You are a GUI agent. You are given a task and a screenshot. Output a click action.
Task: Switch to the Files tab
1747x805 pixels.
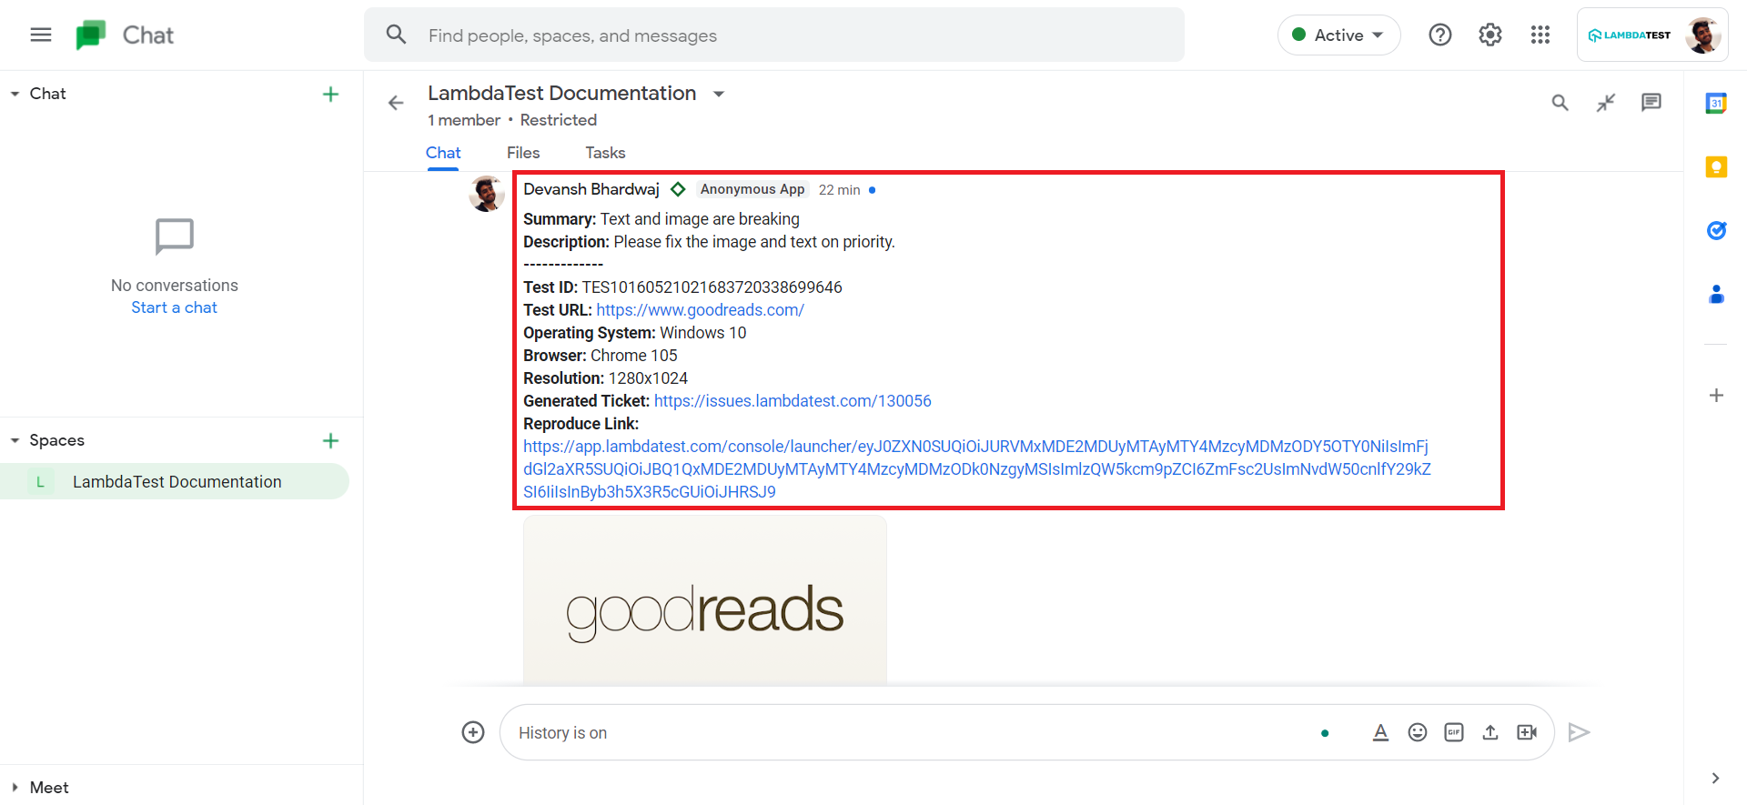(x=523, y=153)
